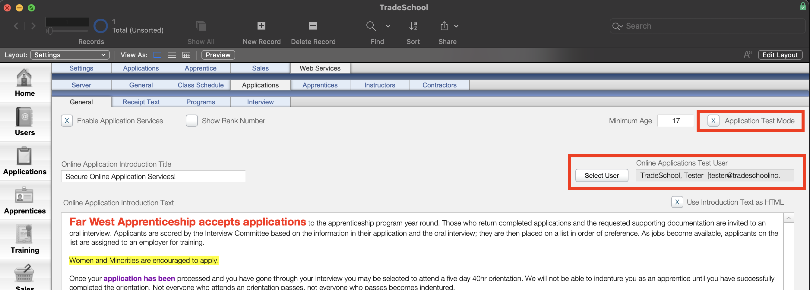The height and width of the screenshot is (290, 810).
Task: Go to next record arrow
Action: coord(33,26)
